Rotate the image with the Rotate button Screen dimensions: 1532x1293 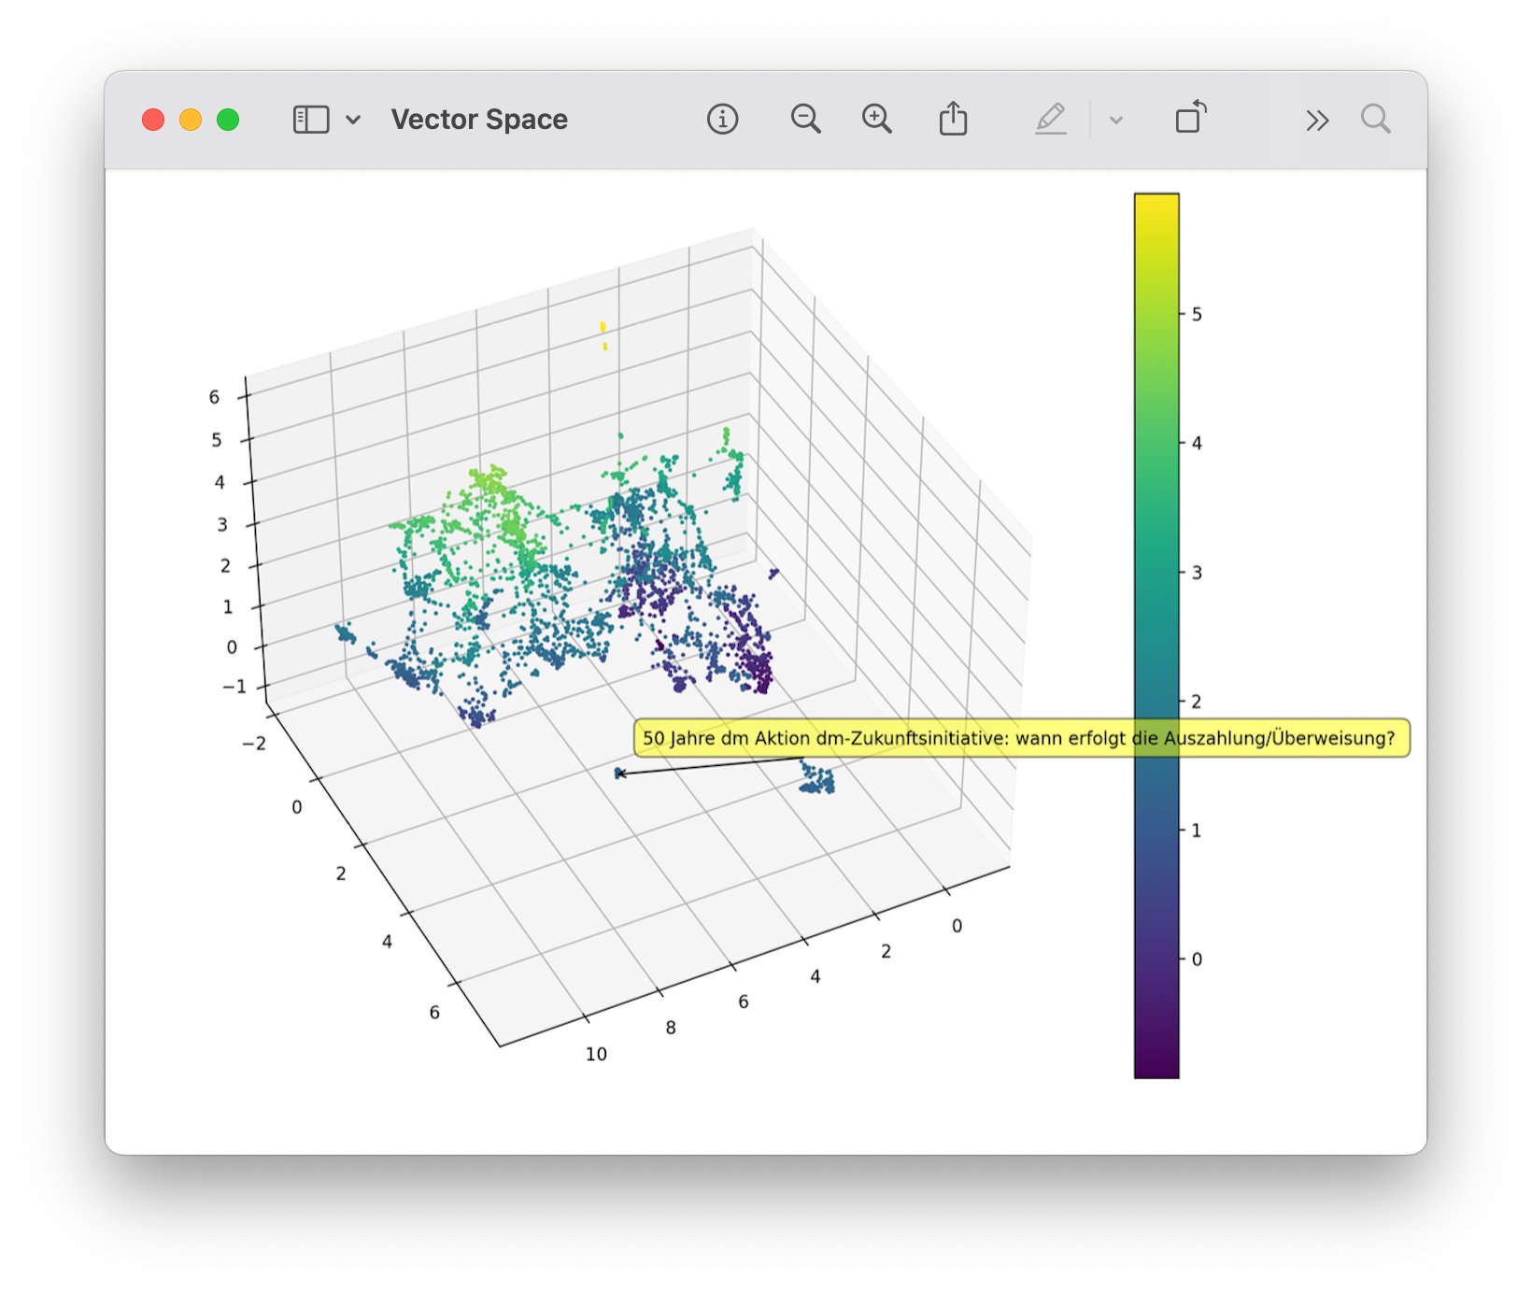[x=1191, y=118]
